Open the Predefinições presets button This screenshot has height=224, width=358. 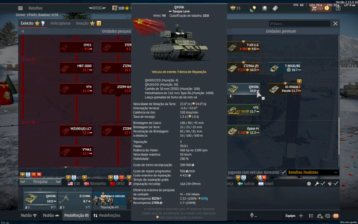point(107,215)
